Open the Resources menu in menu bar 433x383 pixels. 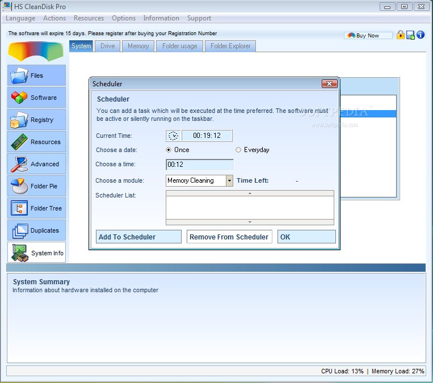[89, 18]
